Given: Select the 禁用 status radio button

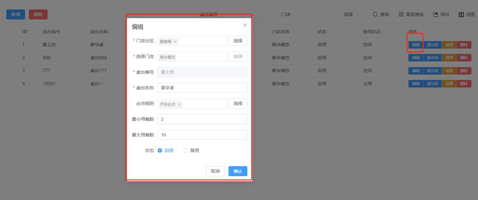Looking at the screenshot, I should [x=186, y=150].
